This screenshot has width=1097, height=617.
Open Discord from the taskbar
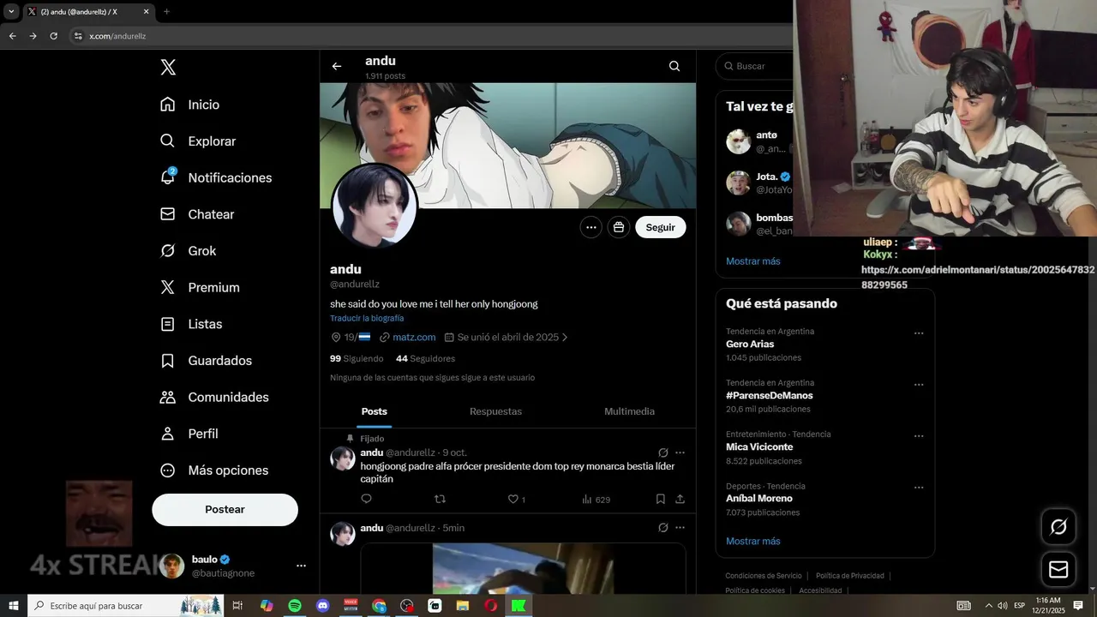pos(323,606)
